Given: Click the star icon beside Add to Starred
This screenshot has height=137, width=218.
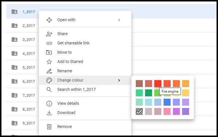Looking at the screenshot, I should click(x=49, y=62).
